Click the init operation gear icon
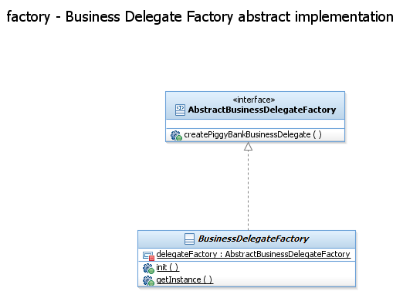This screenshot has width=403, height=298. pyautogui.click(x=148, y=269)
